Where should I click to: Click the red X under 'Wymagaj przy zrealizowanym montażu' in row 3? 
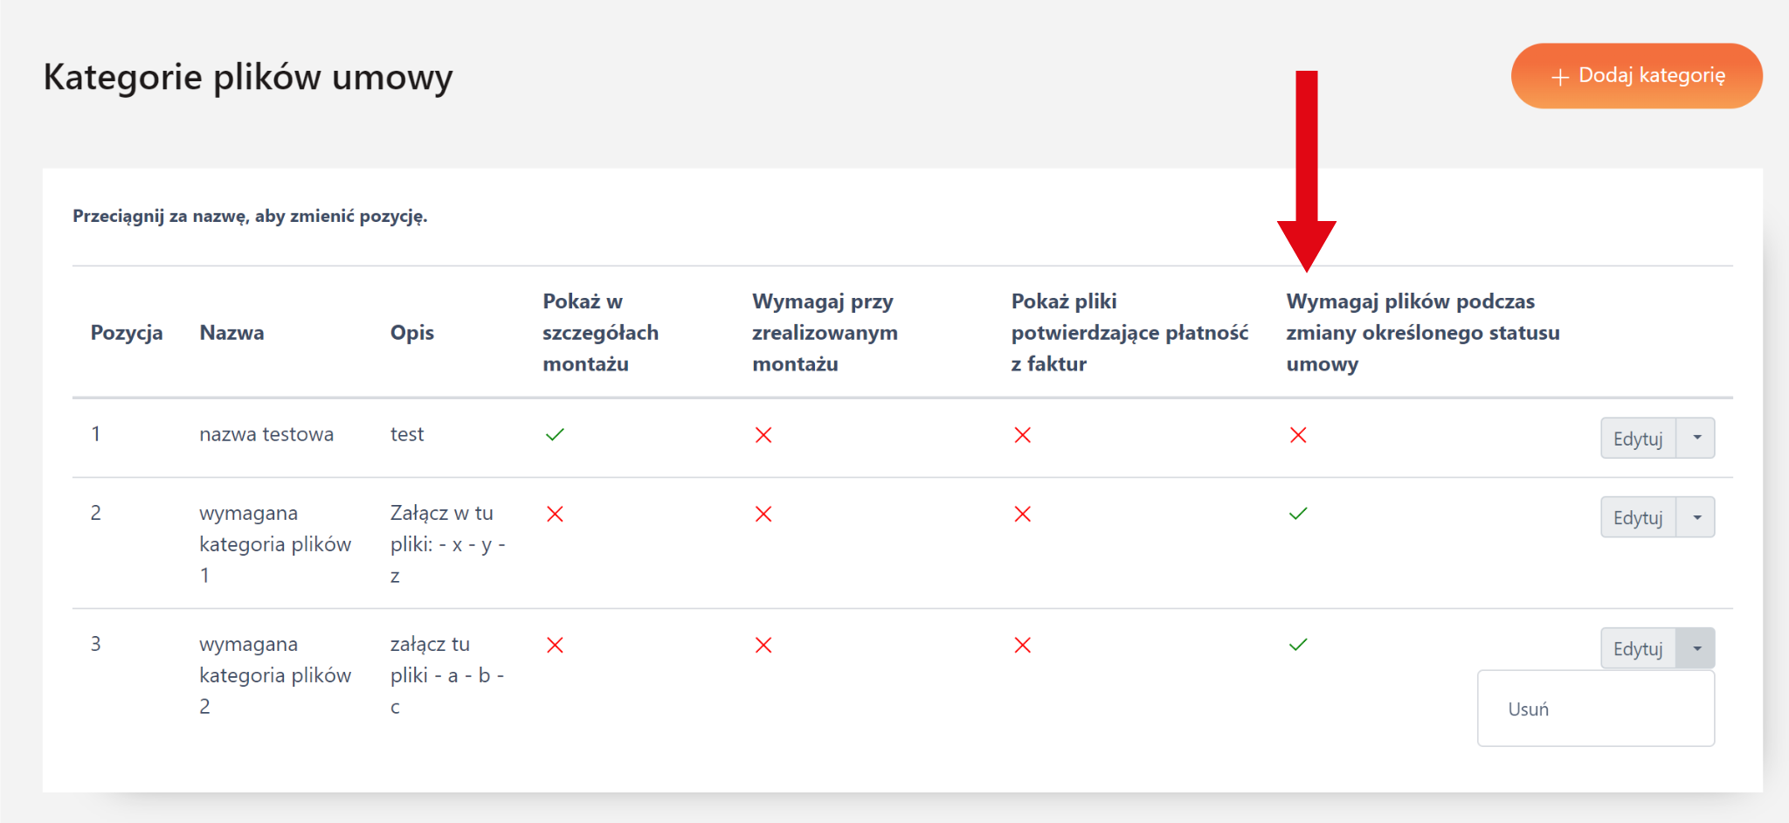coord(763,645)
